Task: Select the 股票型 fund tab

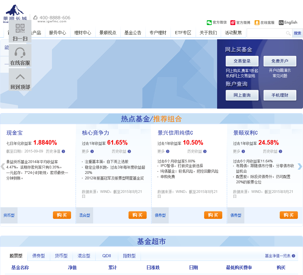Action: click(16, 256)
